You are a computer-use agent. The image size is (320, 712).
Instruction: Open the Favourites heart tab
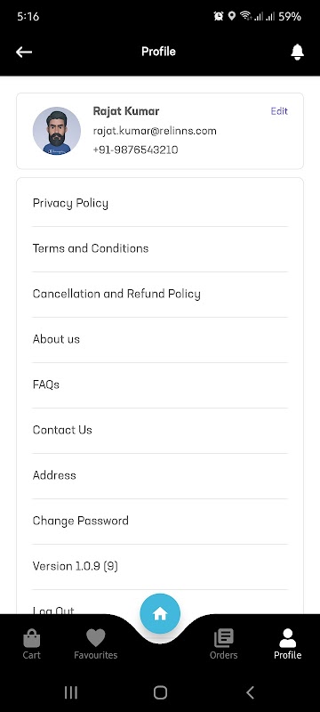(x=96, y=643)
